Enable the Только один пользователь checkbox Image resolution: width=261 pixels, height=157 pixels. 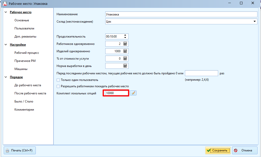point(58,80)
